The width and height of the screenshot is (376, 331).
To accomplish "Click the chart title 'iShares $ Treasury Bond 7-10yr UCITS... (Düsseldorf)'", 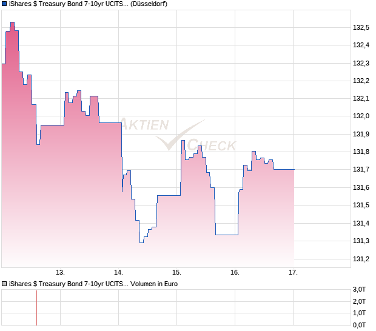I will coord(88,4).
